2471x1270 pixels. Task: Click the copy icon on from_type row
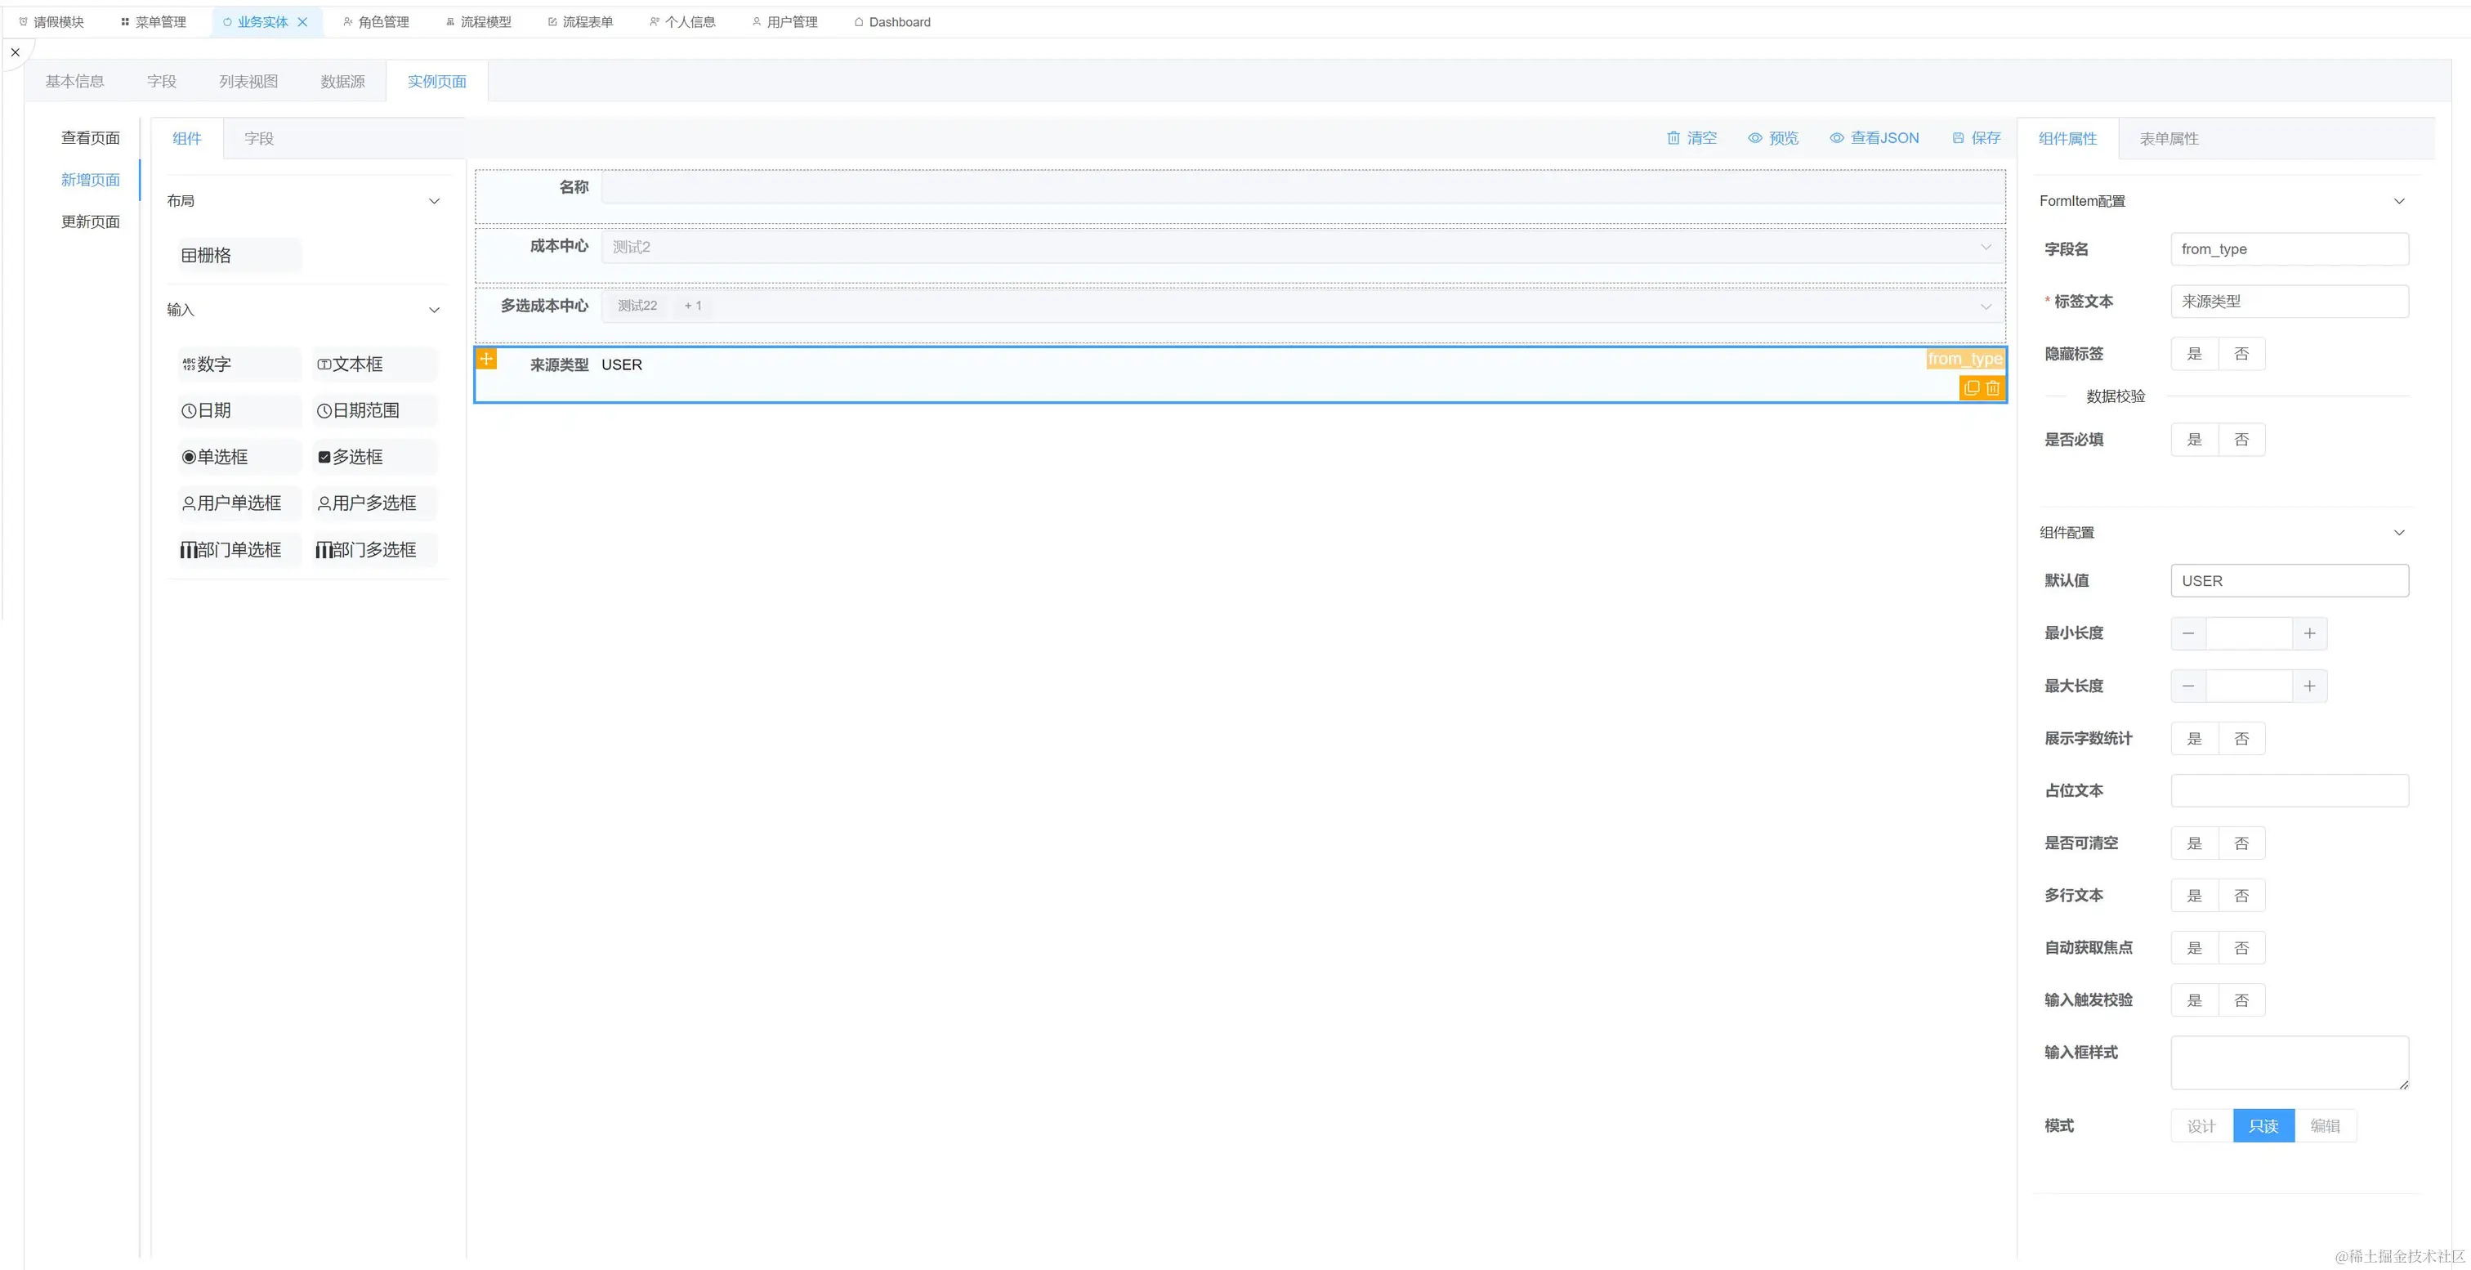pyautogui.click(x=1971, y=388)
